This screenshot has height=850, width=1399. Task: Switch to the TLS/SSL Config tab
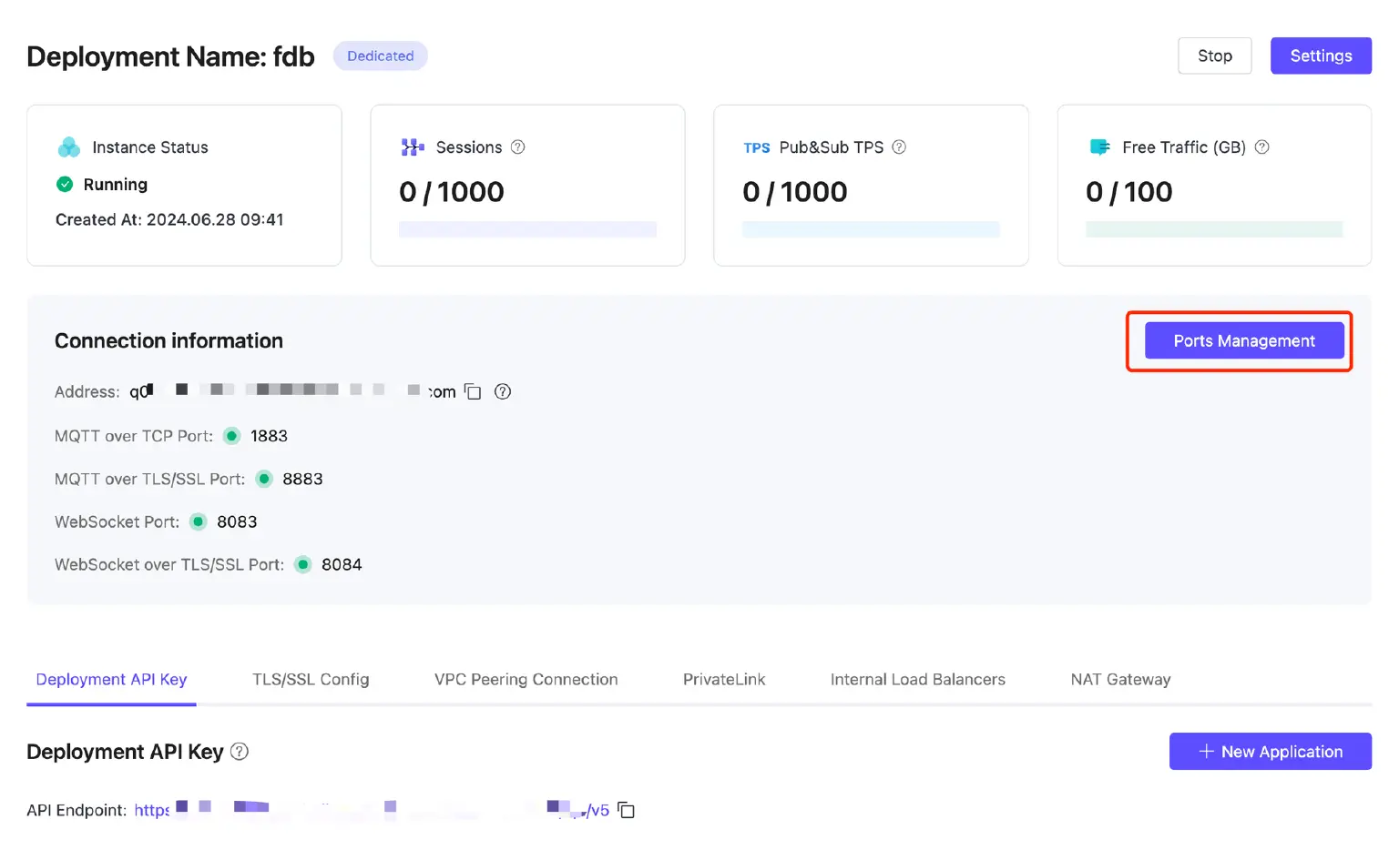click(x=311, y=680)
